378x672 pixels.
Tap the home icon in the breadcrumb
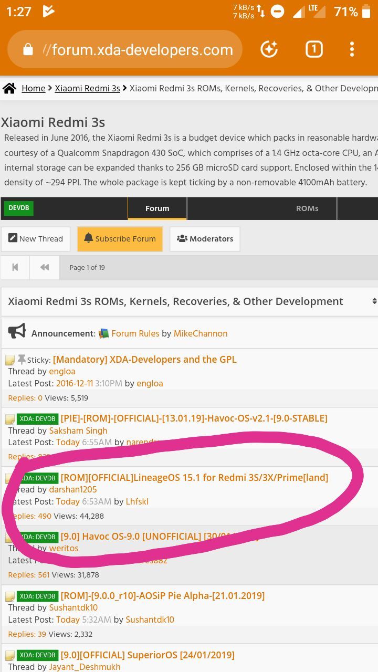tap(9, 88)
